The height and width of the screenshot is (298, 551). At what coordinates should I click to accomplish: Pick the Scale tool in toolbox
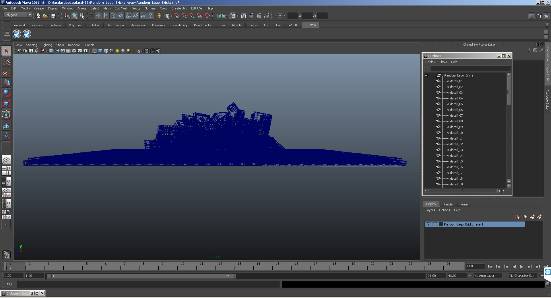(x=6, y=104)
